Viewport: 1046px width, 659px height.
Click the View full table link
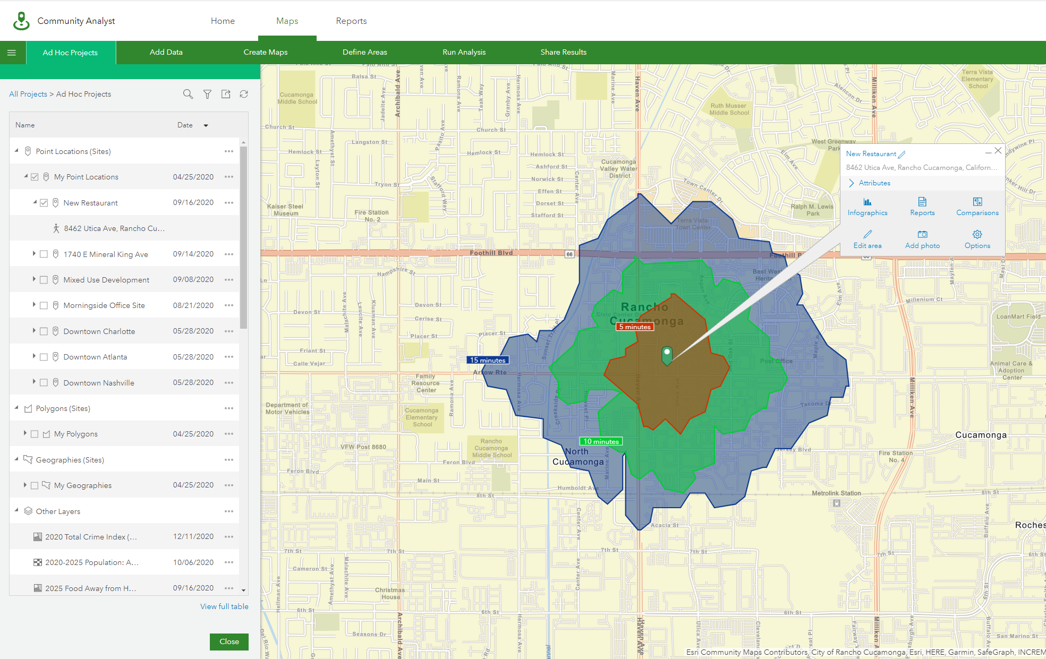click(x=224, y=606)
